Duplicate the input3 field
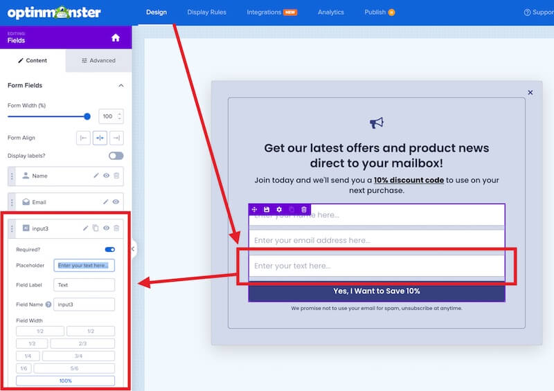This screenshot has height=391, width=554. (x=96, y=228)
